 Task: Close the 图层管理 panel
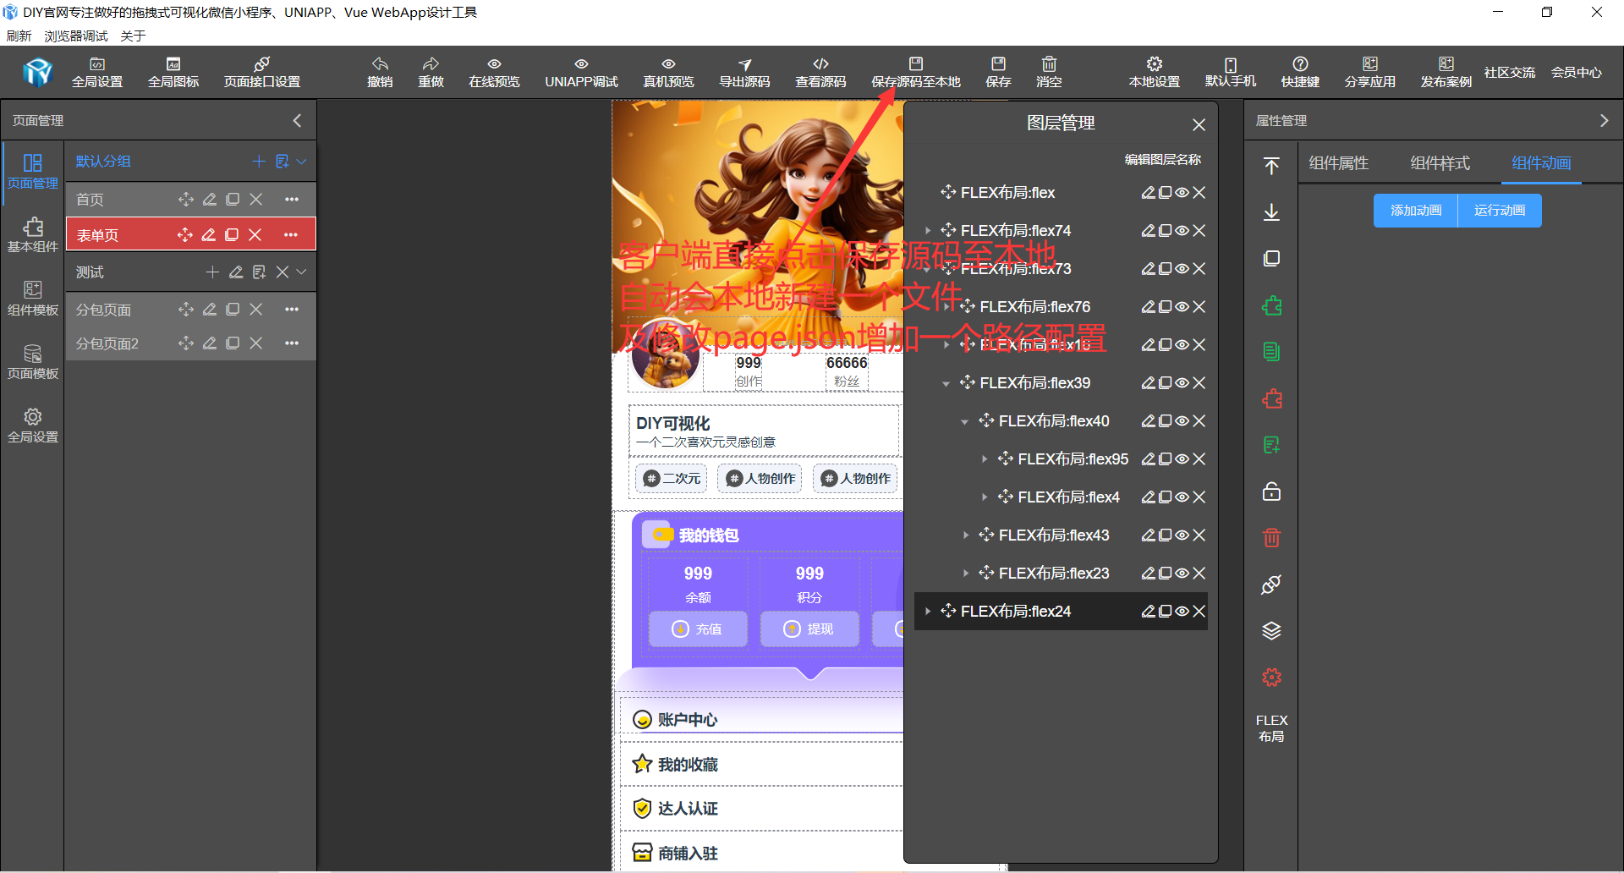[x=1199, y=124]
